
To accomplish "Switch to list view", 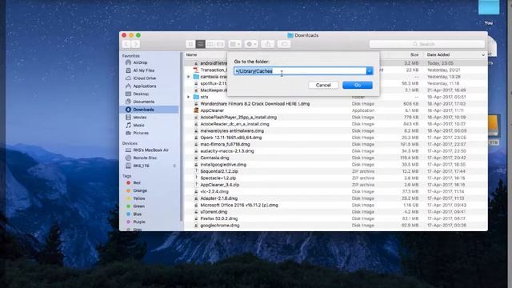I will pos(201,44).
